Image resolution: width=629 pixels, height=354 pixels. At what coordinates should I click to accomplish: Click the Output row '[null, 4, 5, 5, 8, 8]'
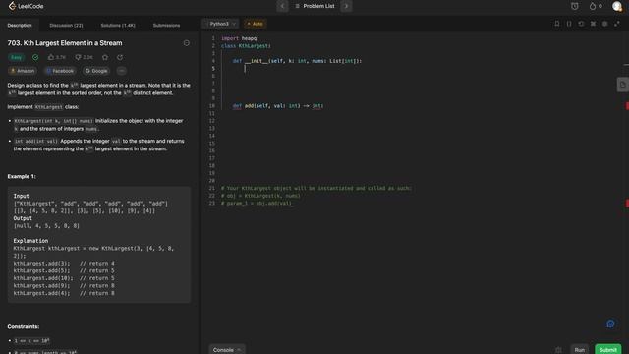click(46, 226)
